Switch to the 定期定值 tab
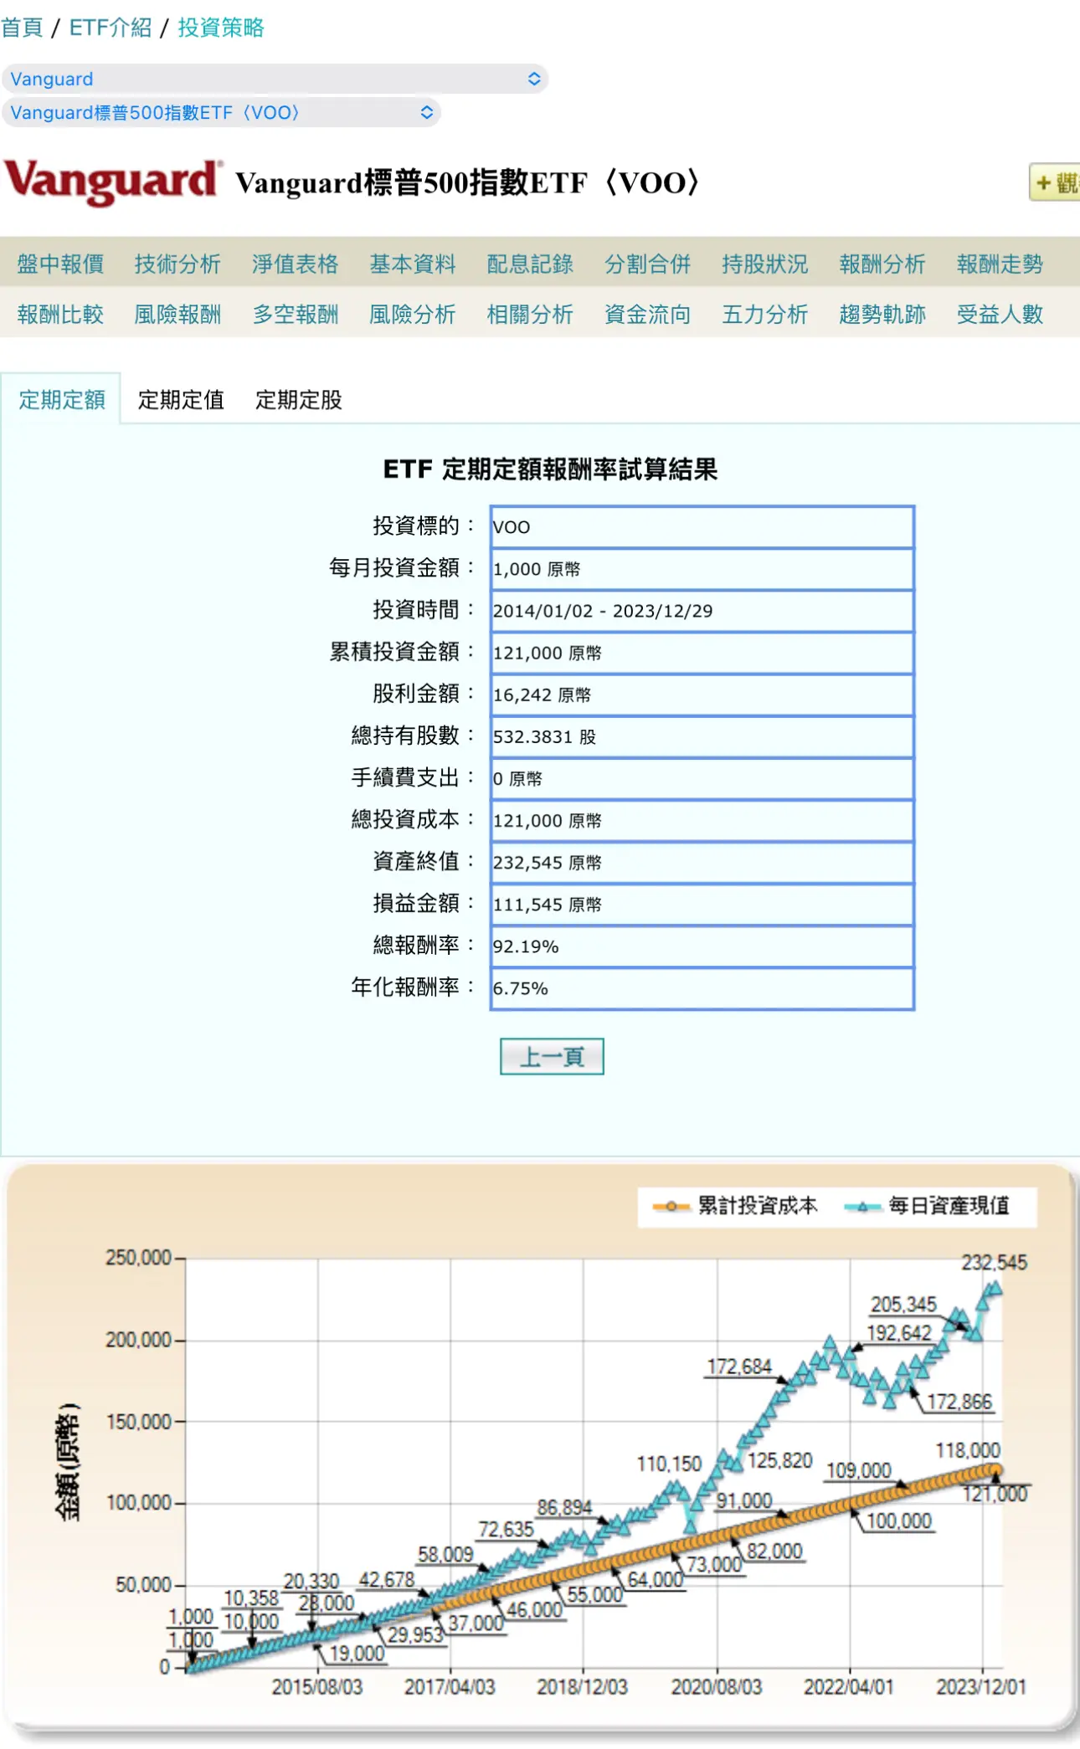 click(181, 400)
